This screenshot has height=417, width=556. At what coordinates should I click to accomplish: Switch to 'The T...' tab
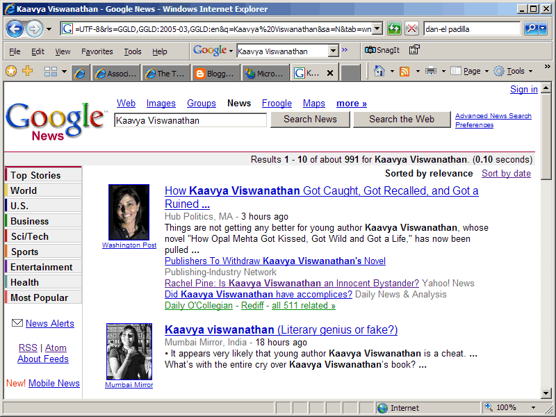165,73
